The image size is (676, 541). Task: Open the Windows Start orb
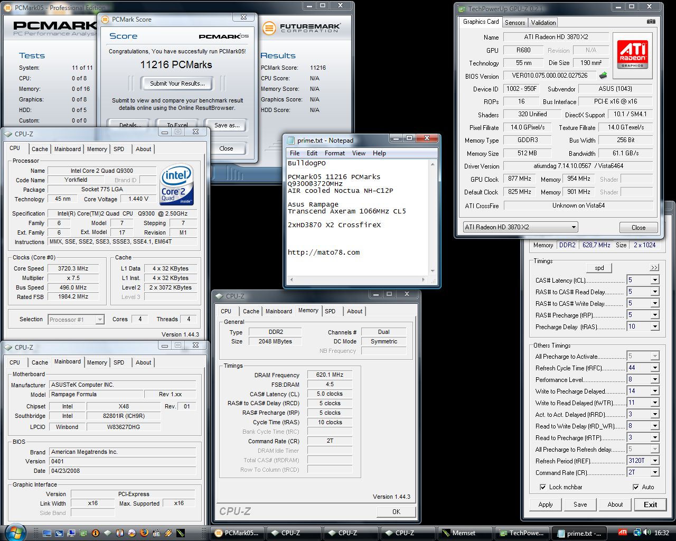pyautogui.click(x=15, y=533)
